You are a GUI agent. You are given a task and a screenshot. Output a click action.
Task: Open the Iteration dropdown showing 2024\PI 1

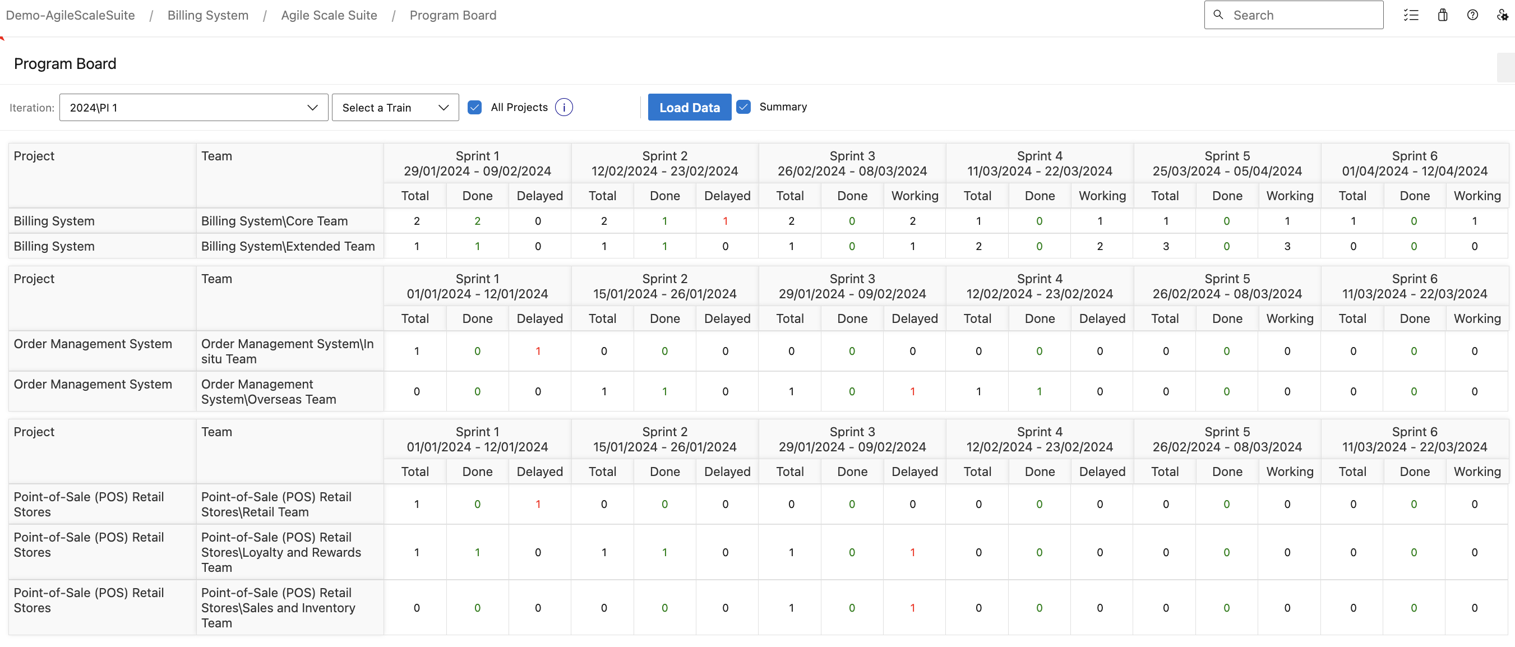(x=193, y=107)
